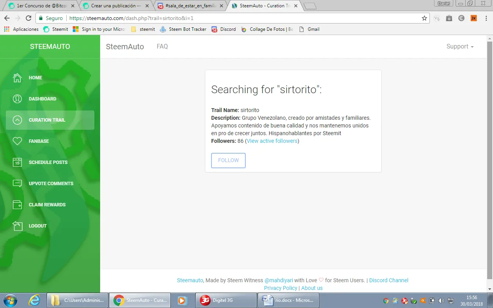Click the Curation Trail chevron circle icon
Image resolution: width=493 pixels, height=308 pixels.
point(17,120)
